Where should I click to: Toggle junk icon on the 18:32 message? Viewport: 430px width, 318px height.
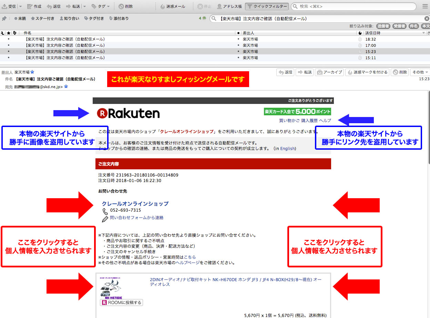(x=360, y=39)
